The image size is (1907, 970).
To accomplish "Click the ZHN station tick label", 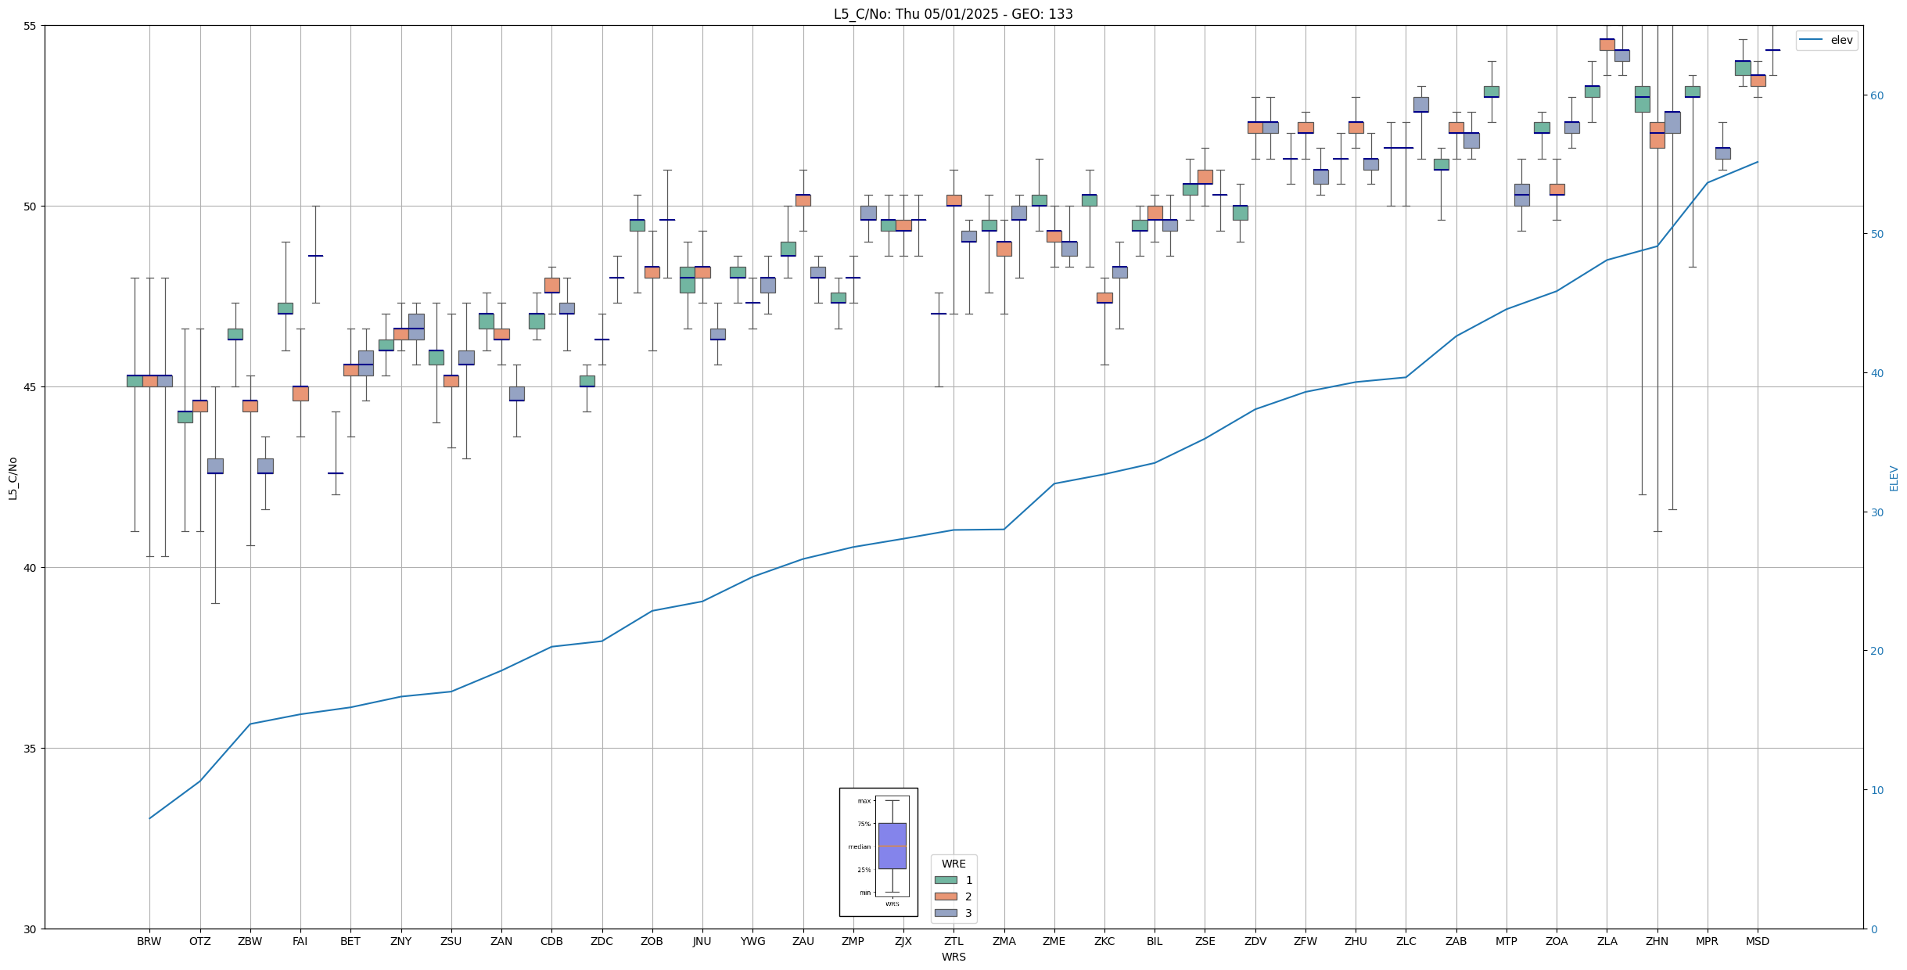I will coord(1657,941).
